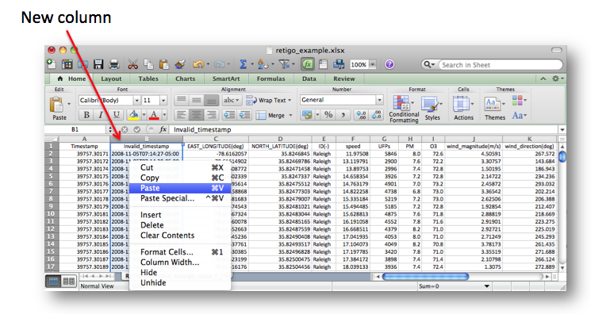
Task: Expand the font size dropdown arrow
Action: (x=163, y=100)
